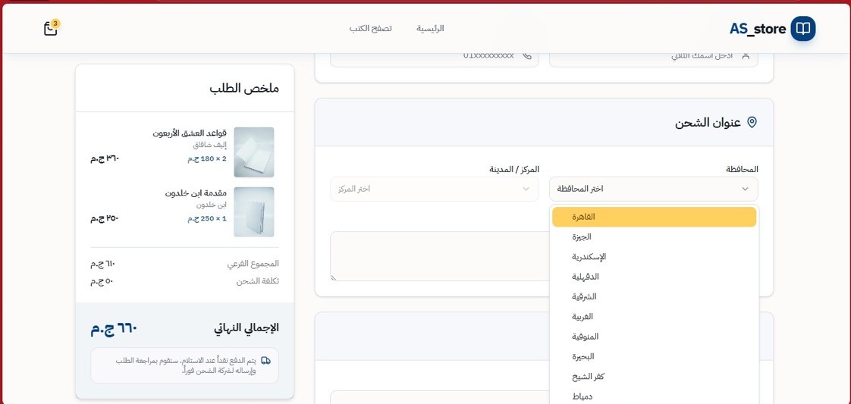Open the الرئيسية navigation link

tap(430, 28)
